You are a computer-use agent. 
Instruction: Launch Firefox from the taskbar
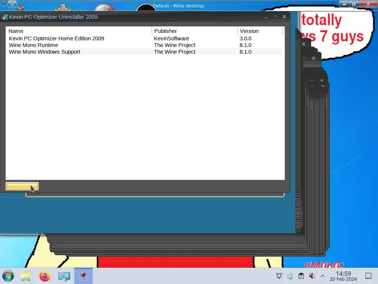(45, 276)
